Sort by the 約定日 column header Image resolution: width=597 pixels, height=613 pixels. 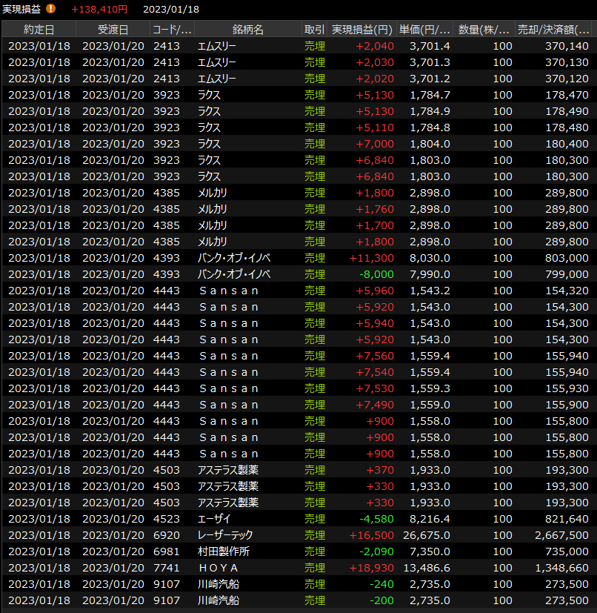[39, 30]
